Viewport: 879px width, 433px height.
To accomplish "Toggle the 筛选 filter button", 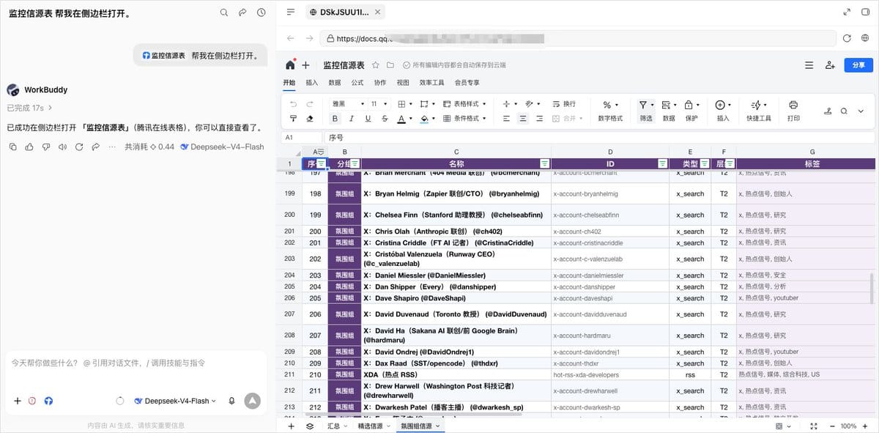I will [x=645, y=111].
